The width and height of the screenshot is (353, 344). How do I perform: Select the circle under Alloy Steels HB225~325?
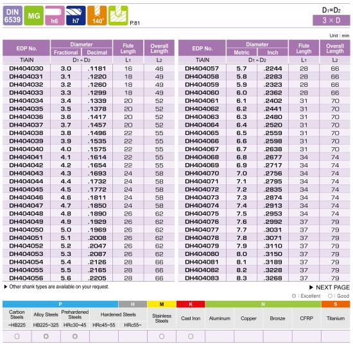click(x=46, y=336)
